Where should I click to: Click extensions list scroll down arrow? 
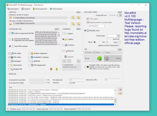point(59,44)
